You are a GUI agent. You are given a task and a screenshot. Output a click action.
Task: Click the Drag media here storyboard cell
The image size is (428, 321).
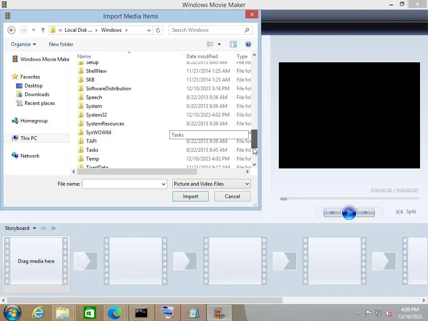(36, 261)
